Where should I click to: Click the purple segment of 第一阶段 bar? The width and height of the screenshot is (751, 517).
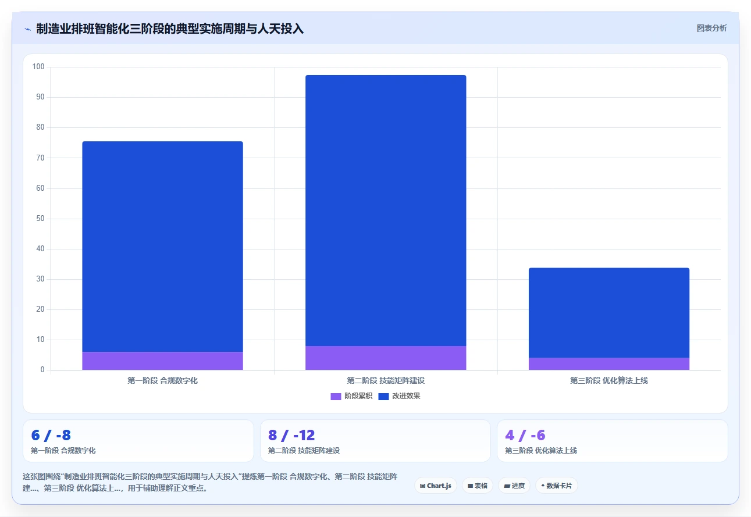[162, 361]
